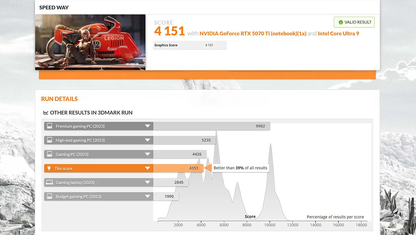Click the chart icon beside Other Results heading
This screenshot has height=235, width=416.
point(45,112)
